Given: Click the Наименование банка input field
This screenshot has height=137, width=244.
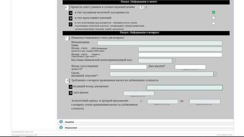Looking at the screenshot, I should pos(160,43).
